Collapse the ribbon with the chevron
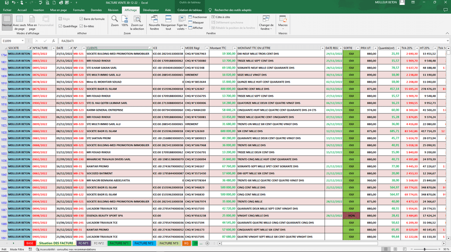451x252 pixels. 447,33
